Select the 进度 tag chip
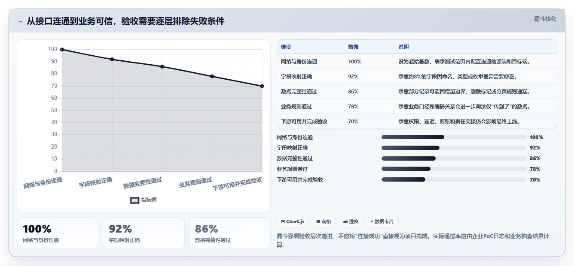This screenshot has width=574, height=266. click(x=351, y=221)
